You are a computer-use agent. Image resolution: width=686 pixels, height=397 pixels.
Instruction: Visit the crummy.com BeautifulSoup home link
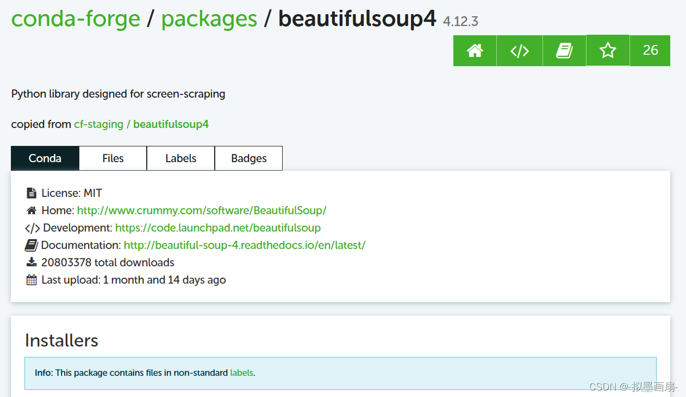pyautogui.click(x=202, y=210)
